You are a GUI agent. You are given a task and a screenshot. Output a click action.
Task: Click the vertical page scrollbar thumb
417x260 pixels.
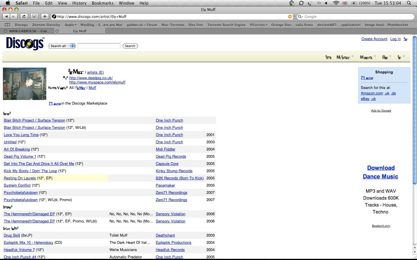415,110
